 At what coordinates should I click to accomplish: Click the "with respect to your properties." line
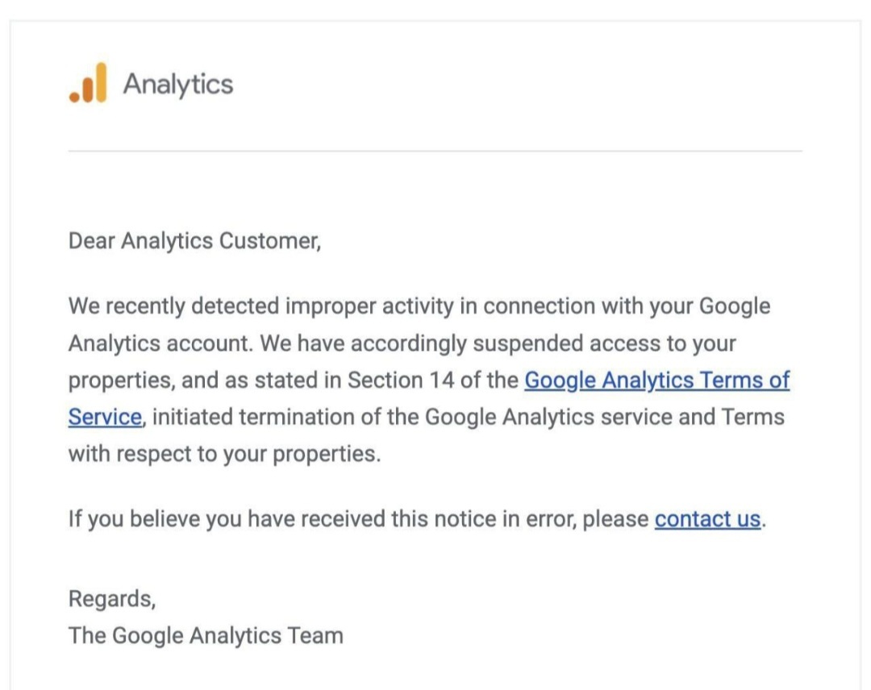[223, 453]
